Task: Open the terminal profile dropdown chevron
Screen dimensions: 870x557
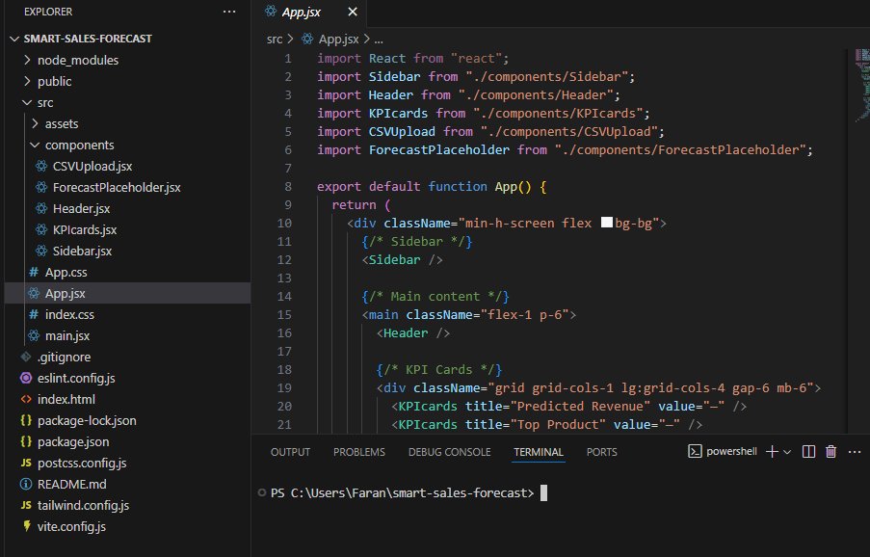Action: (x=786, y=450)
